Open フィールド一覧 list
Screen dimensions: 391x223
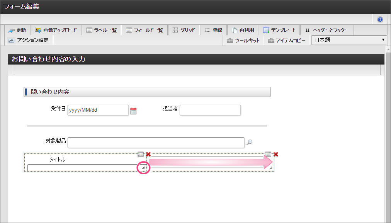(144, 30)
